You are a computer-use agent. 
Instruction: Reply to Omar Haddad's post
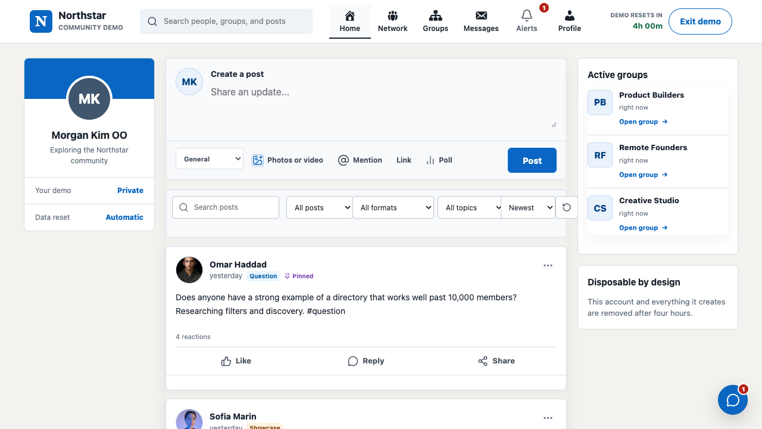(x=366, y=361)
